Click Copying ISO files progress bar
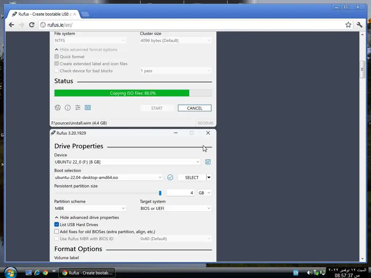 click(133, 93)
